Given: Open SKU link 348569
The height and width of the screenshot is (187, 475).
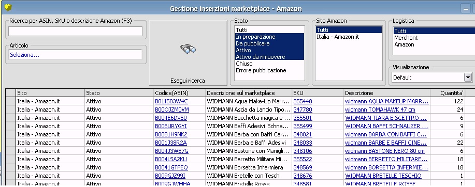Looking at the screenshot, I should tap(303, 167).
